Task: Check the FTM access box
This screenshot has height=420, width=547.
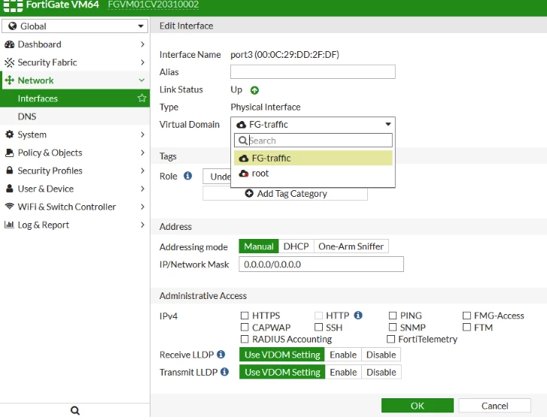Action: [466, 328]
